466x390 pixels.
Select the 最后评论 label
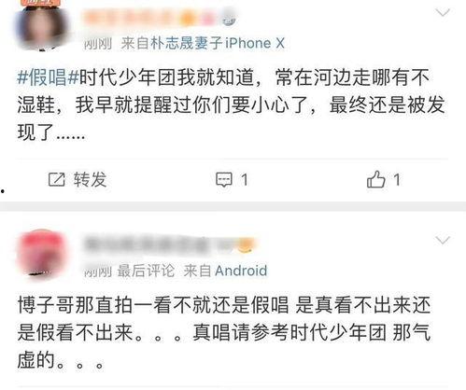(x=146, y=271)
